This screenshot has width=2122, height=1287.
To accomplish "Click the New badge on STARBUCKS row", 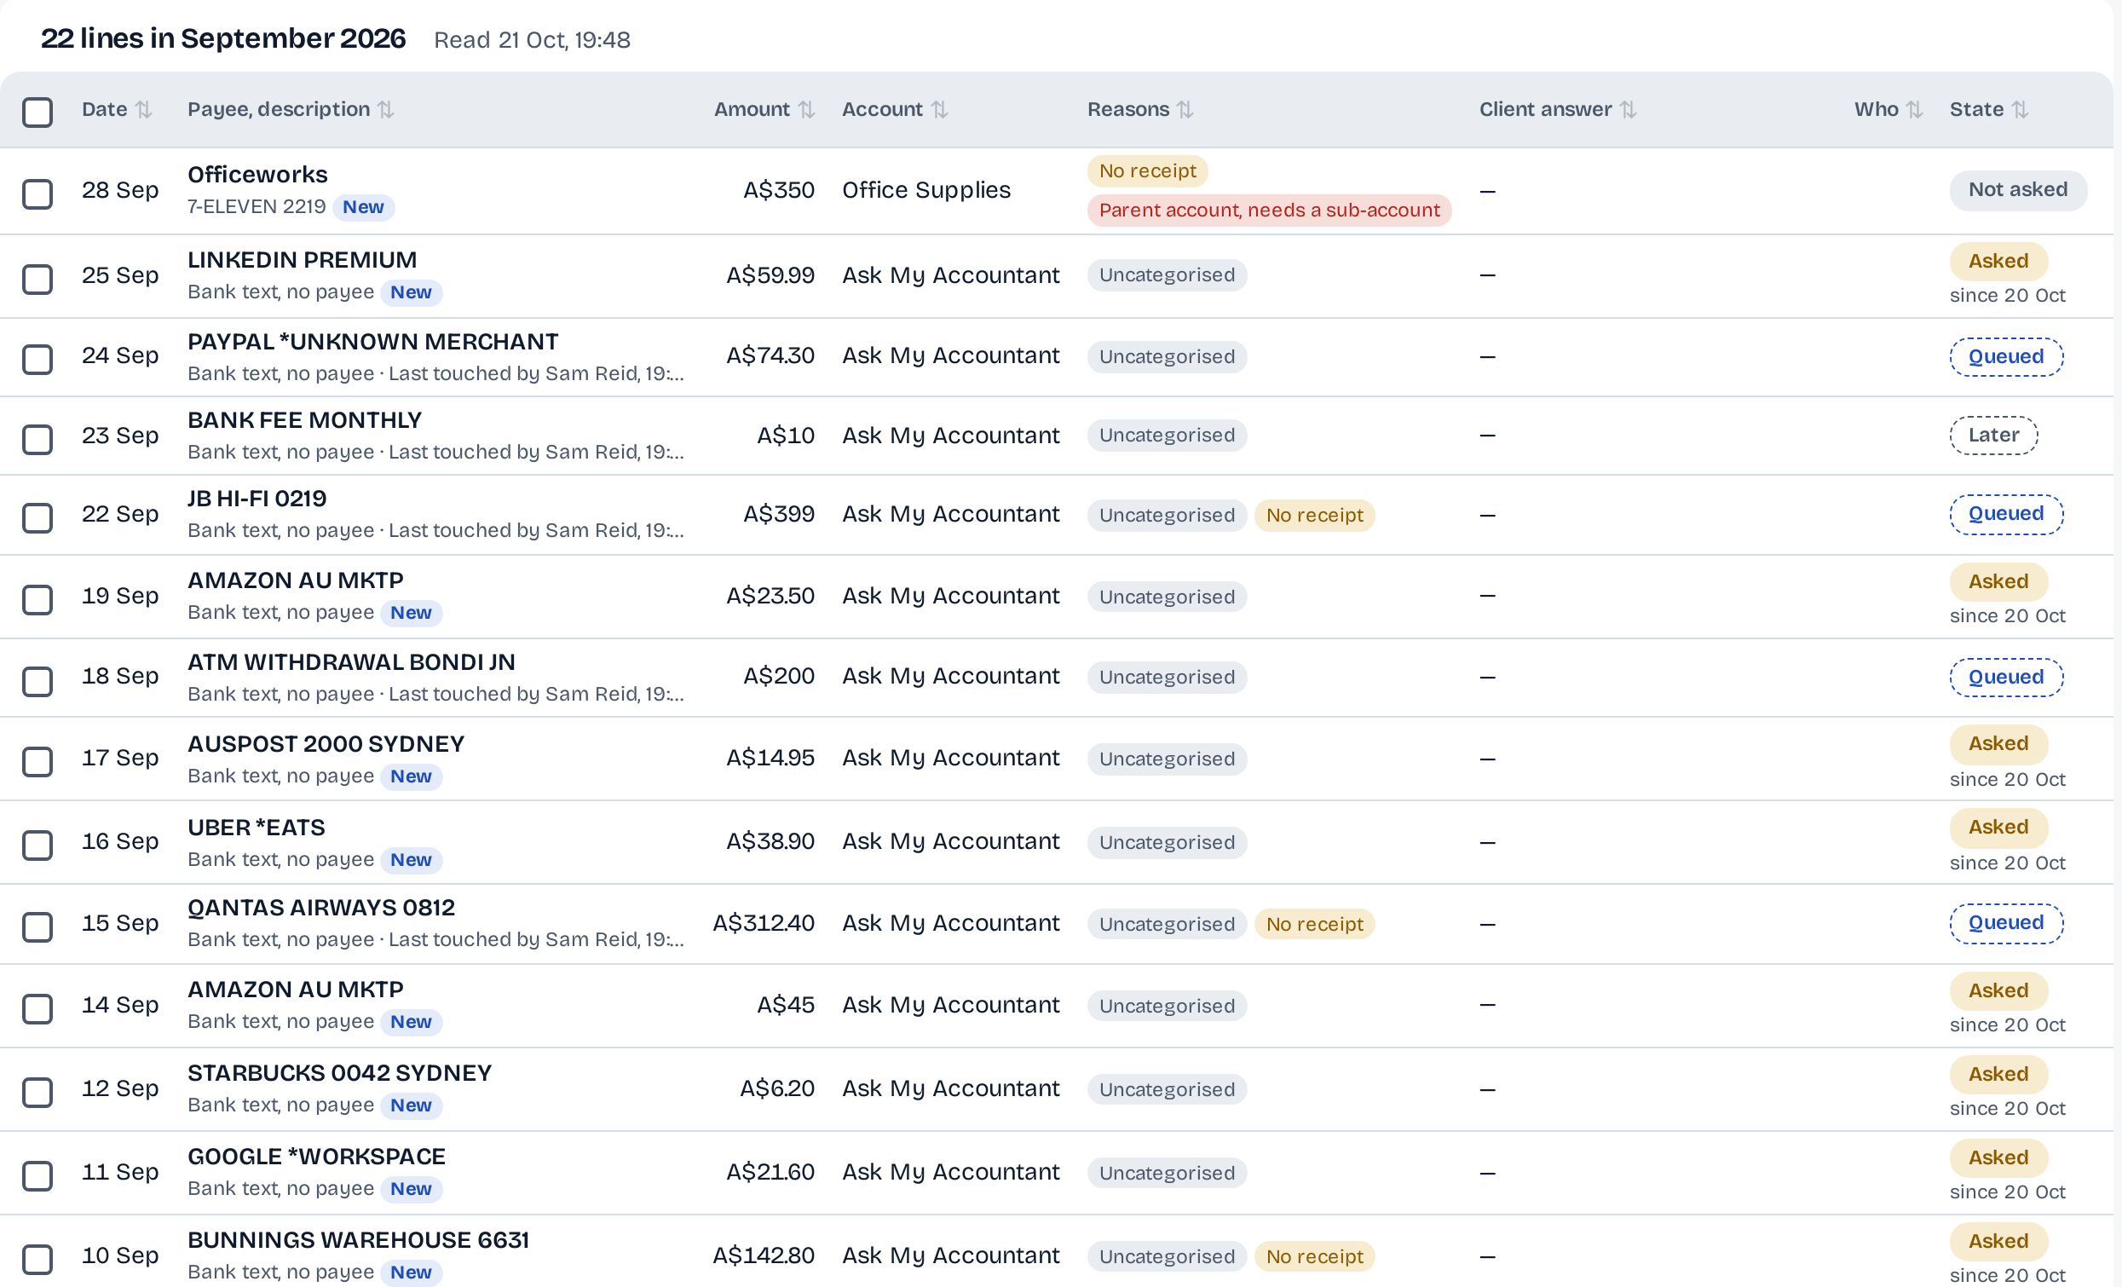I will point(411,1105).
